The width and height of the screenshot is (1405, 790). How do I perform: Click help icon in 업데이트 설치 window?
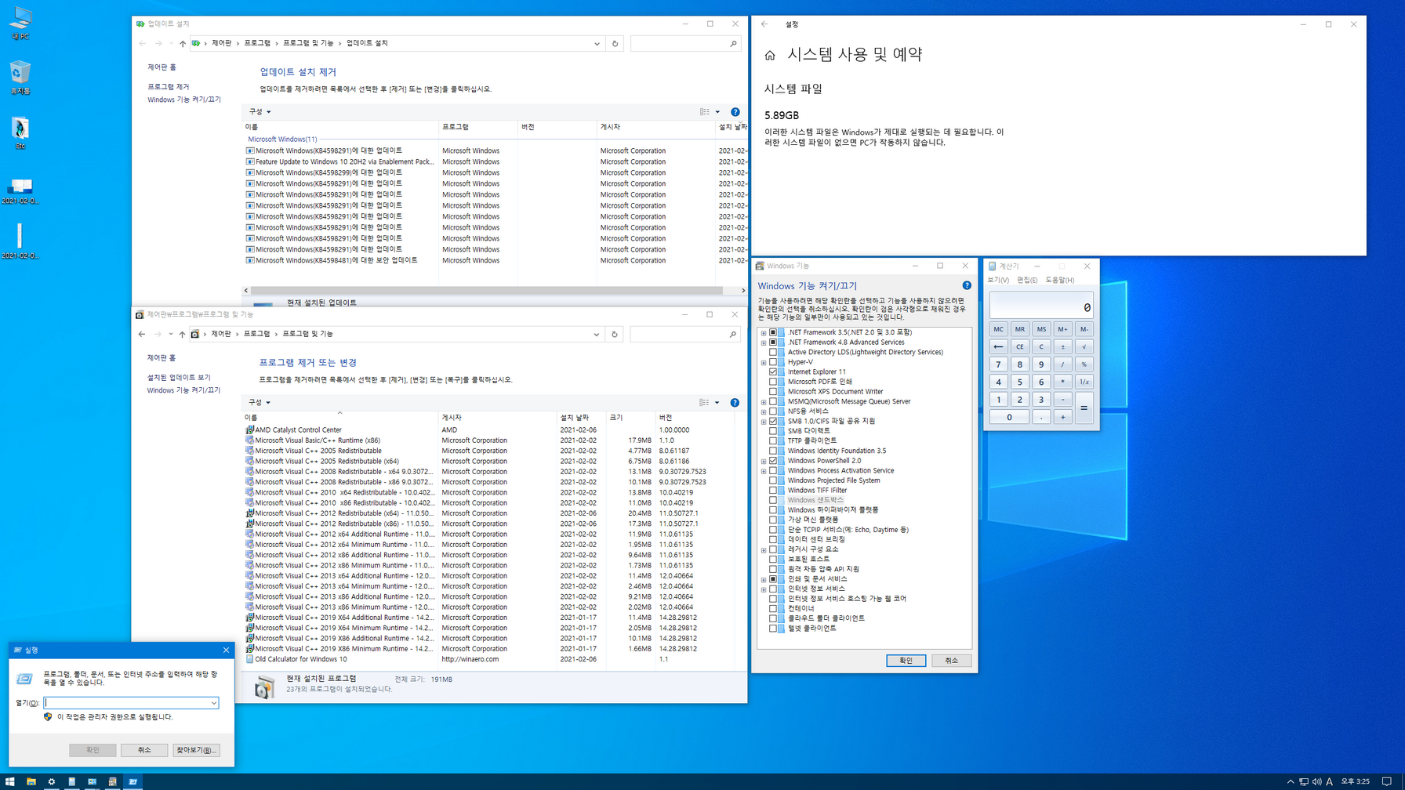pos(735,112)
